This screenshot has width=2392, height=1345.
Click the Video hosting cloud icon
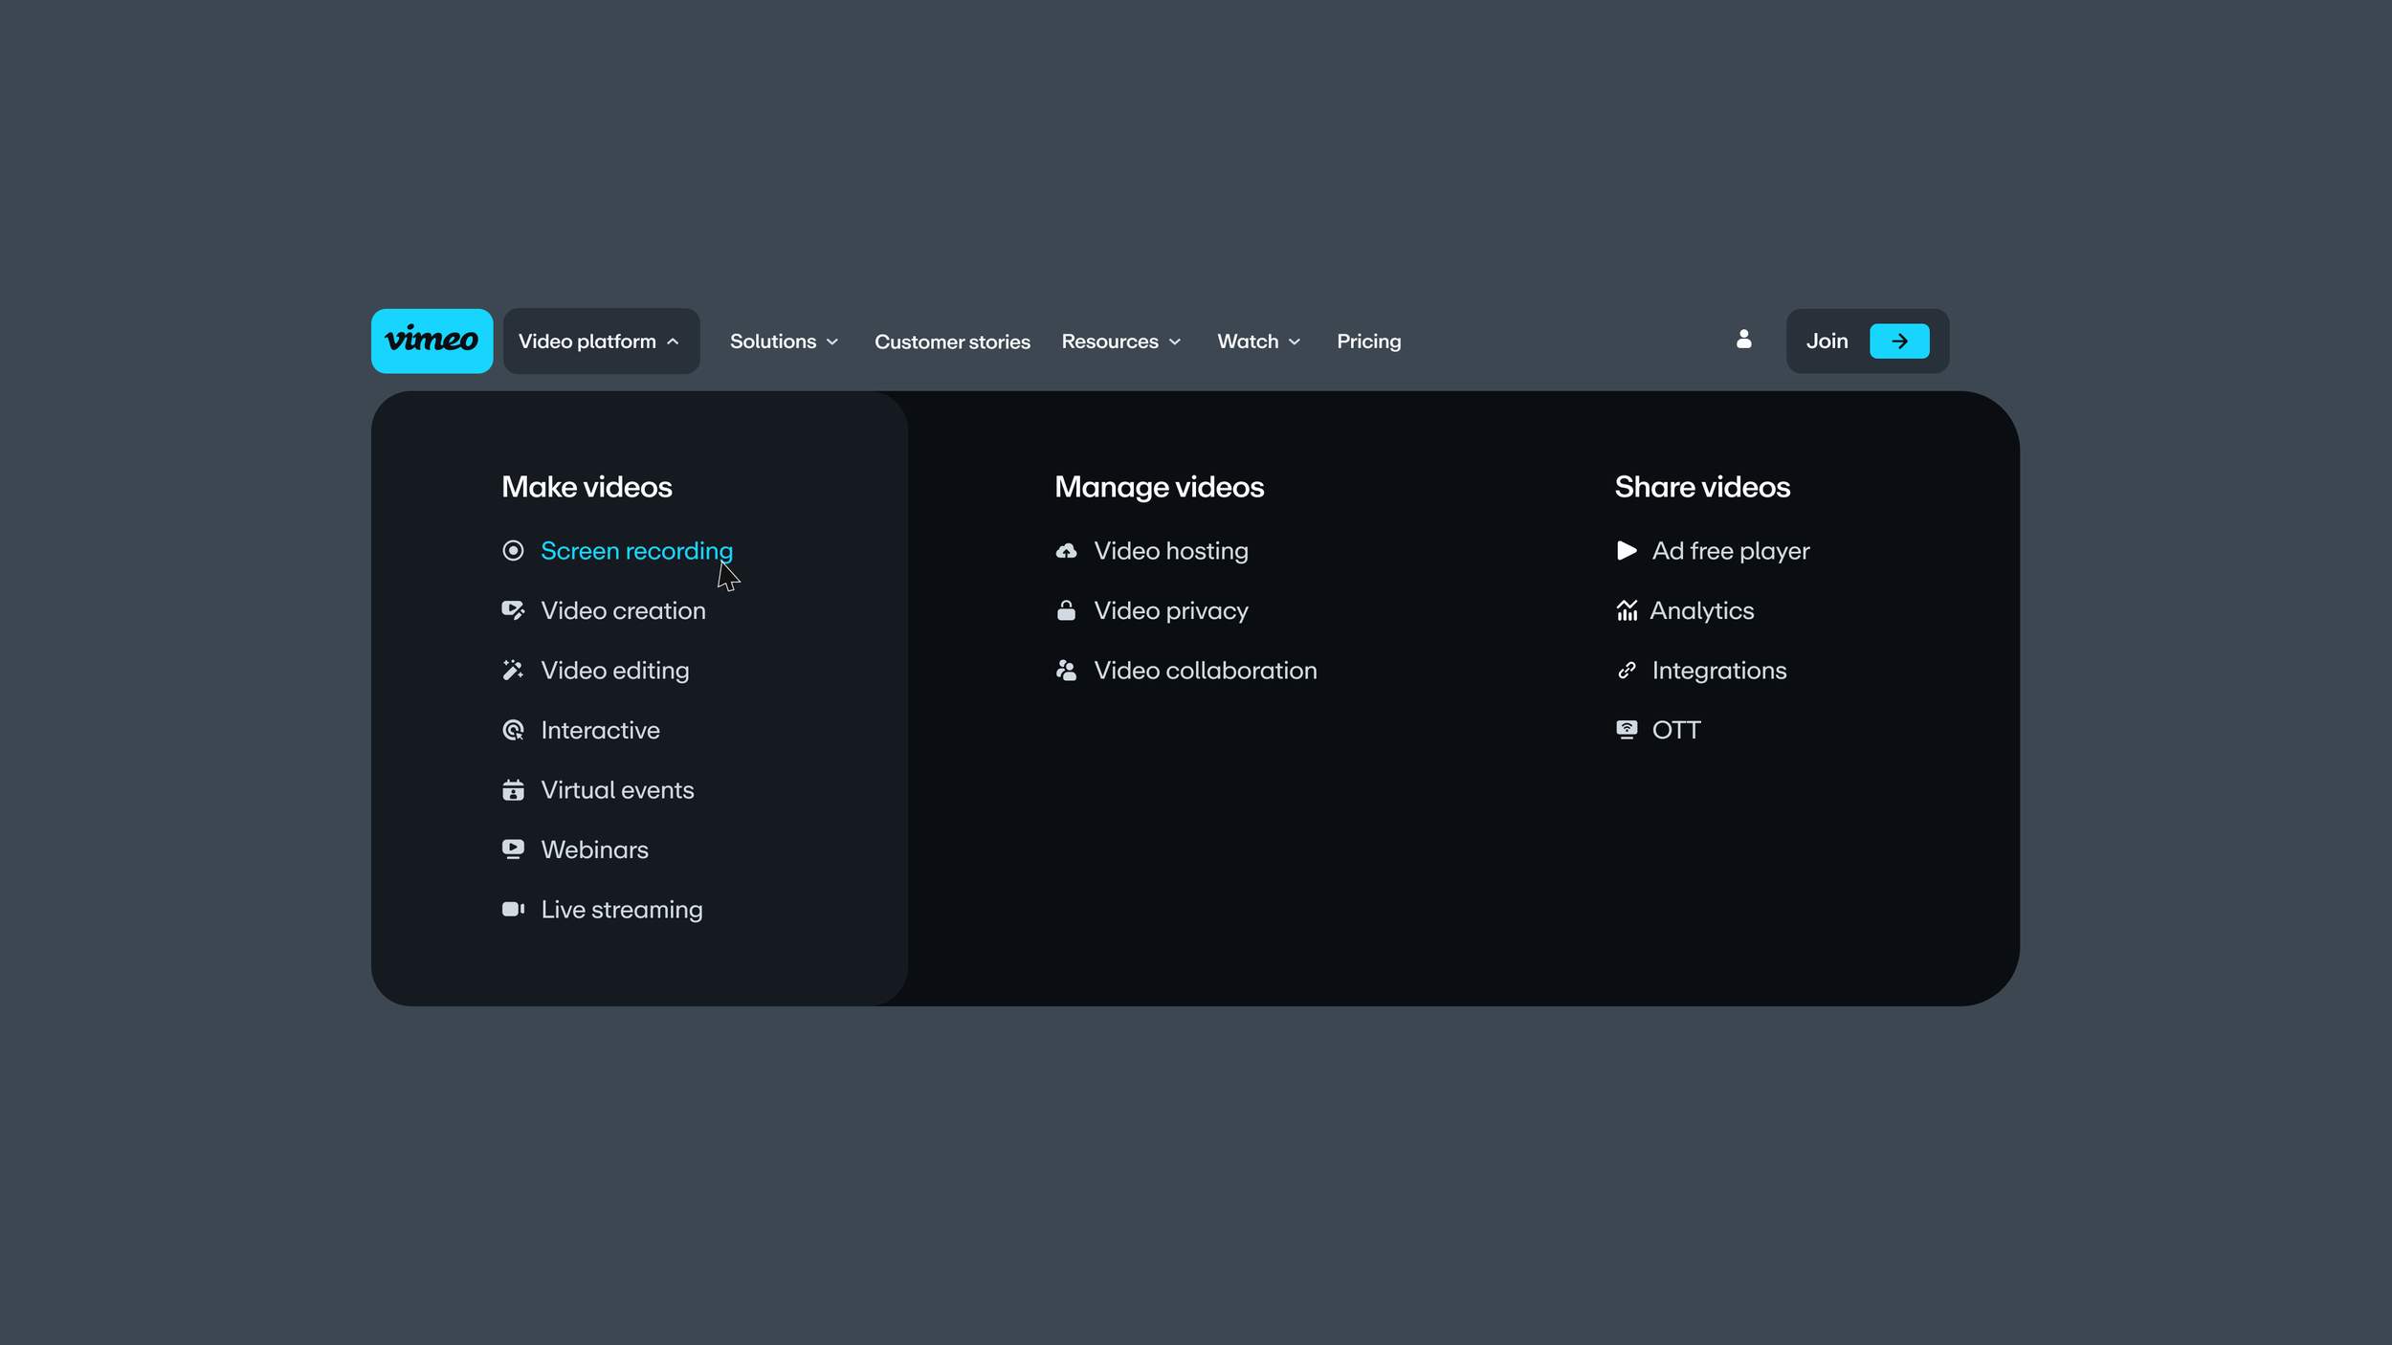(1066, 551)
